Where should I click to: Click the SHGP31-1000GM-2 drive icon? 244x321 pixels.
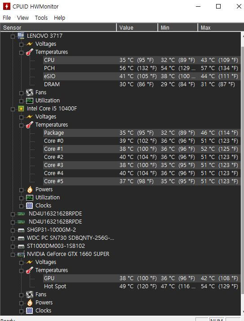[x=21, y=230]
